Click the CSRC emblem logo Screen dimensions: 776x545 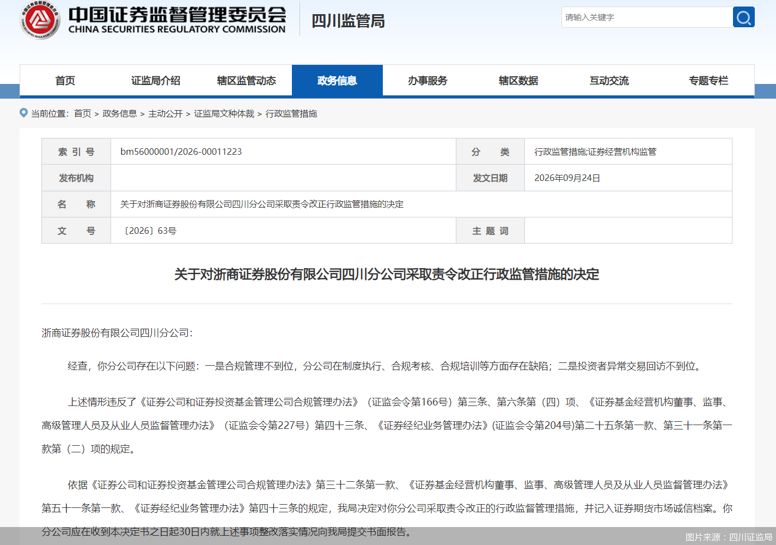[40, 20]
